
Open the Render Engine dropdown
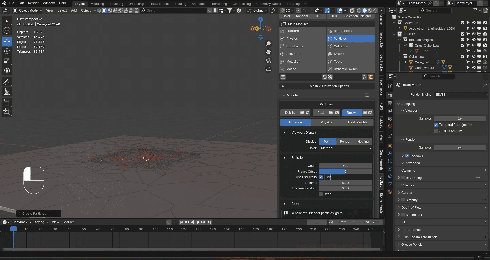tap(461, 95)
